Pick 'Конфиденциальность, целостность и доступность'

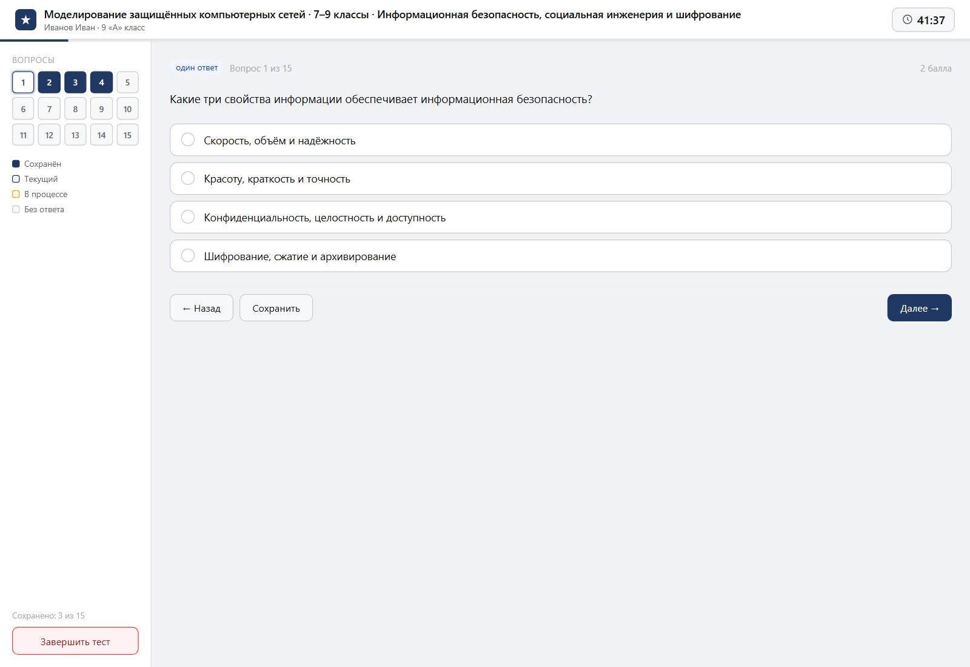click(x=560, y=218)
